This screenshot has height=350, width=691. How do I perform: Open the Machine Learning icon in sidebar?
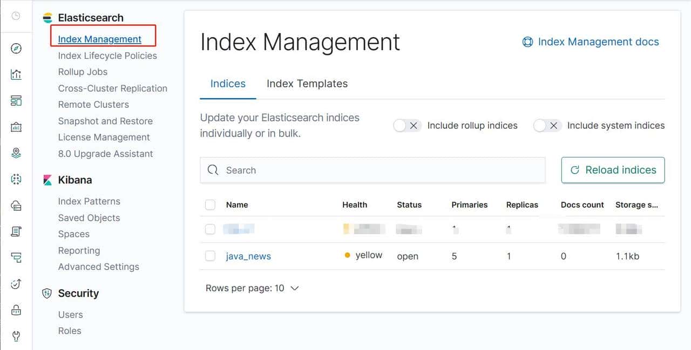pyautogui.click(x=16, y=179)
